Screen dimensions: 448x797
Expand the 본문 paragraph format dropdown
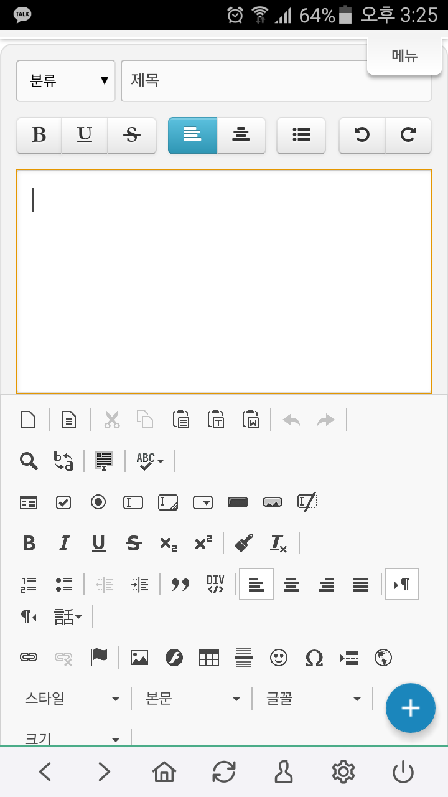click(192, 699)
